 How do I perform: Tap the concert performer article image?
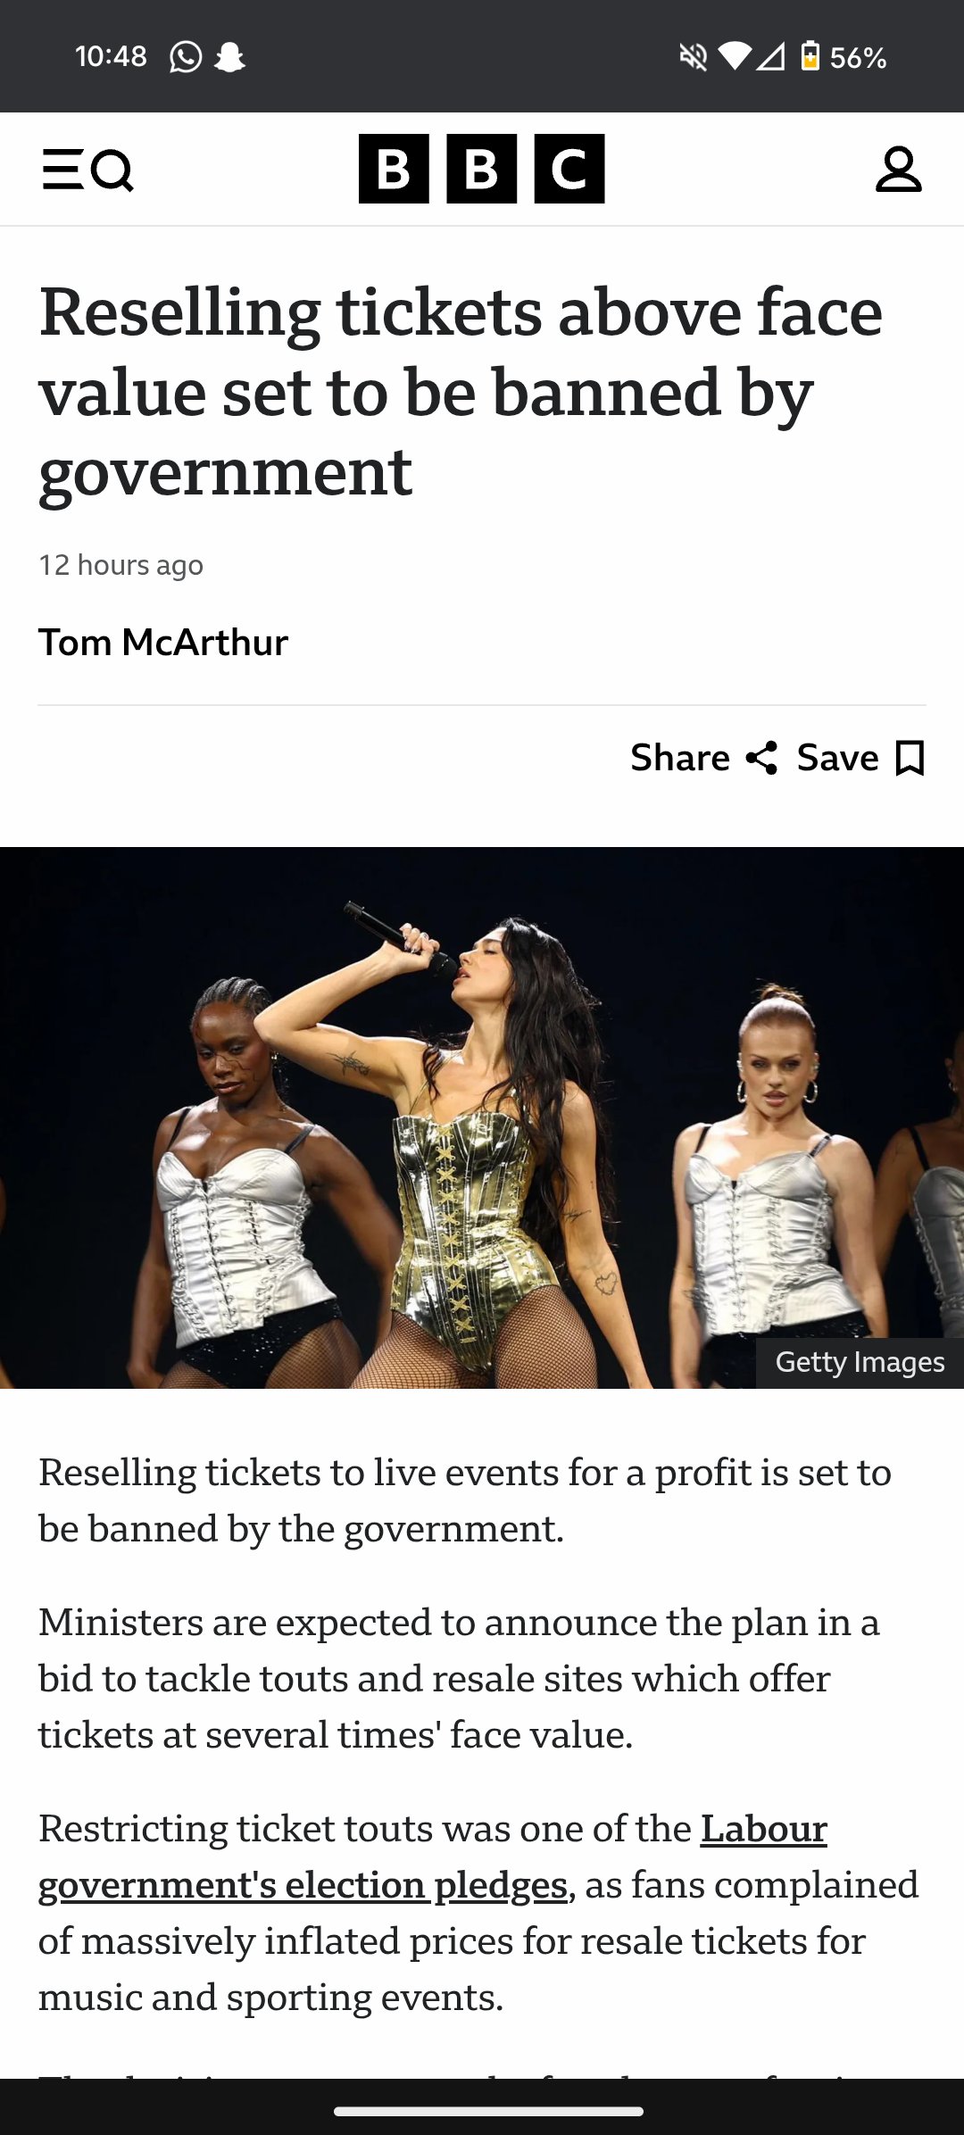click(481, 1117)
